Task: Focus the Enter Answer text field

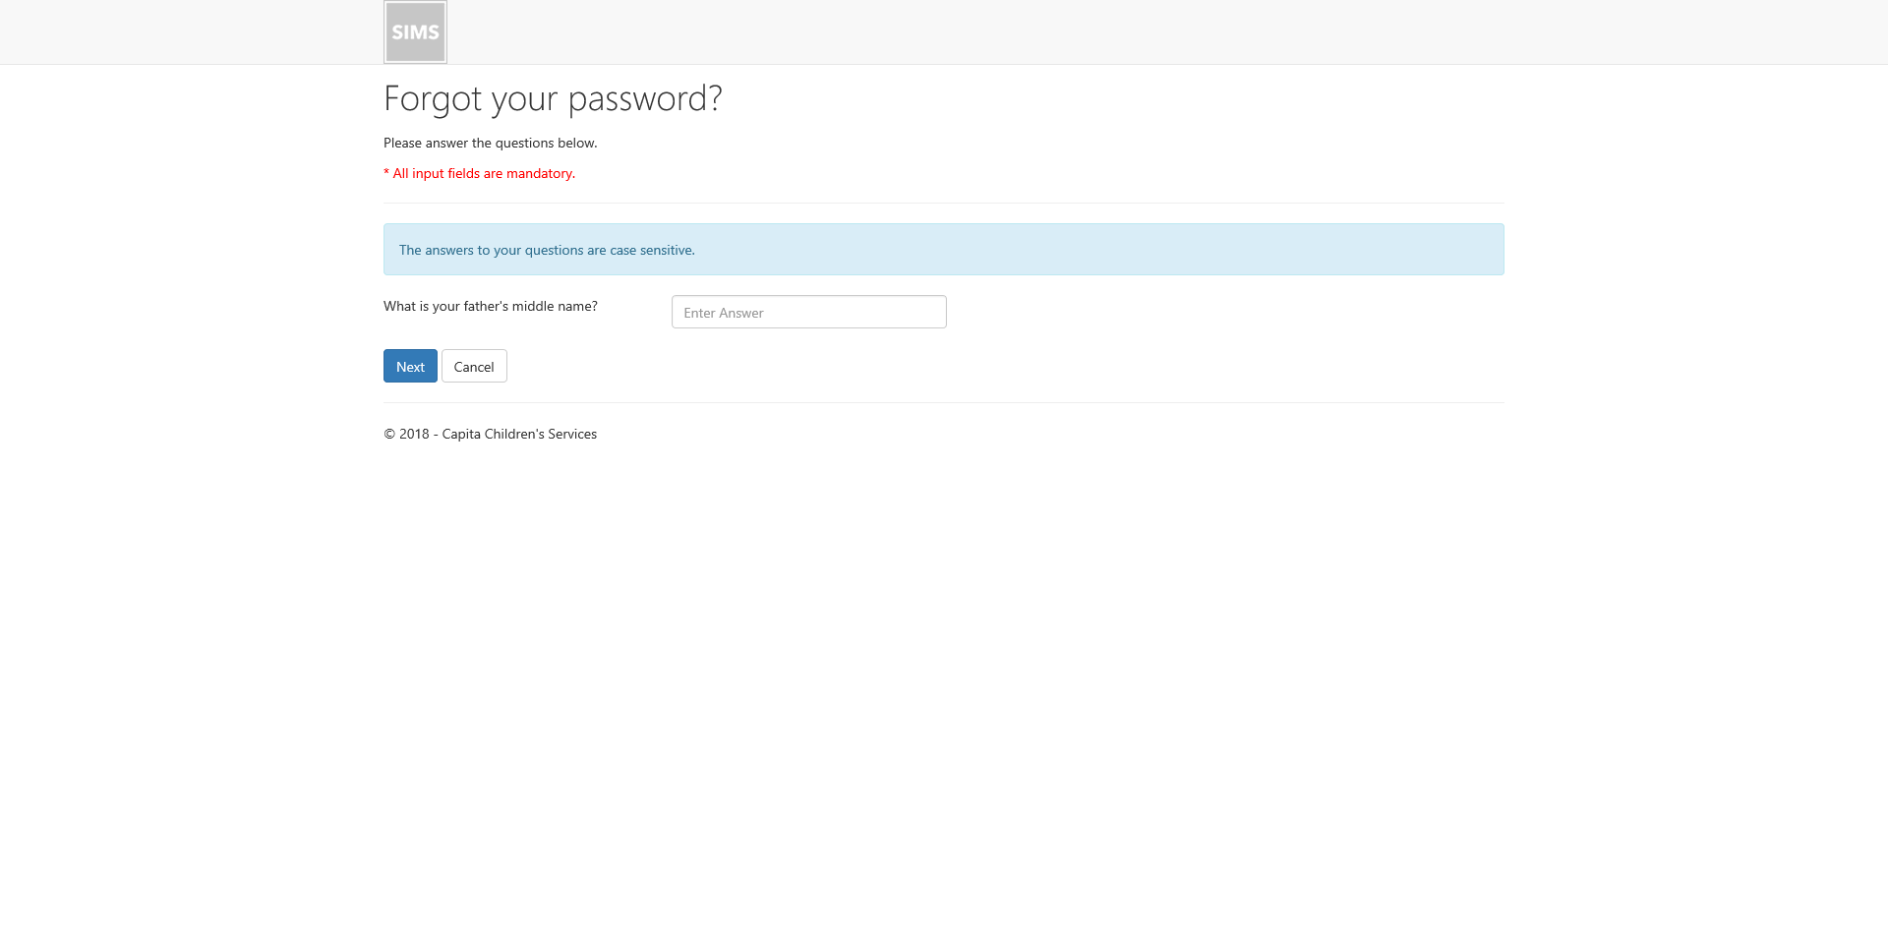Action: (808, 312)
